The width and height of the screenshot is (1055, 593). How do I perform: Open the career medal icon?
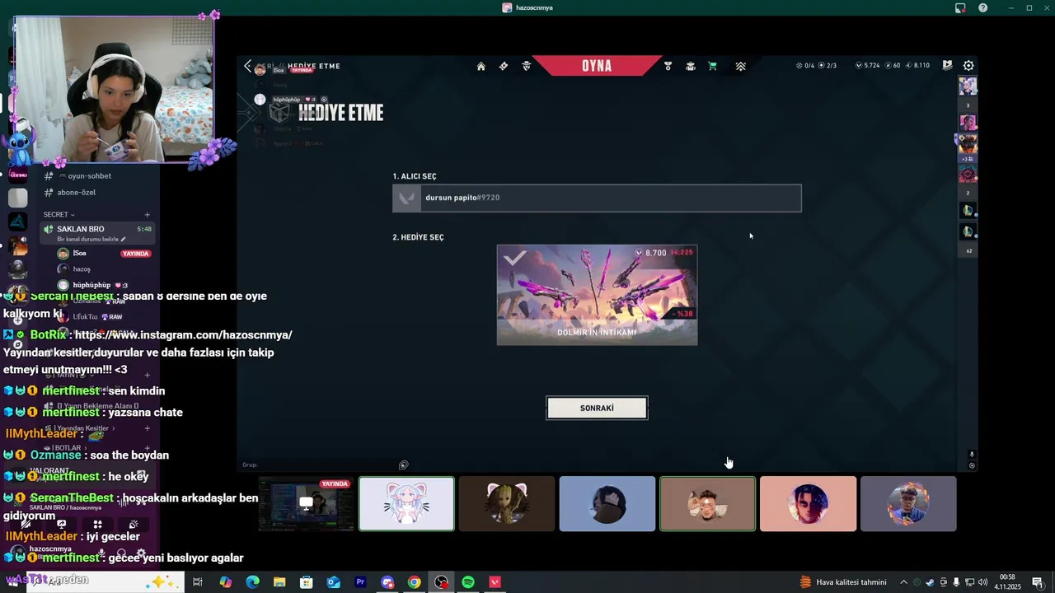668,66
